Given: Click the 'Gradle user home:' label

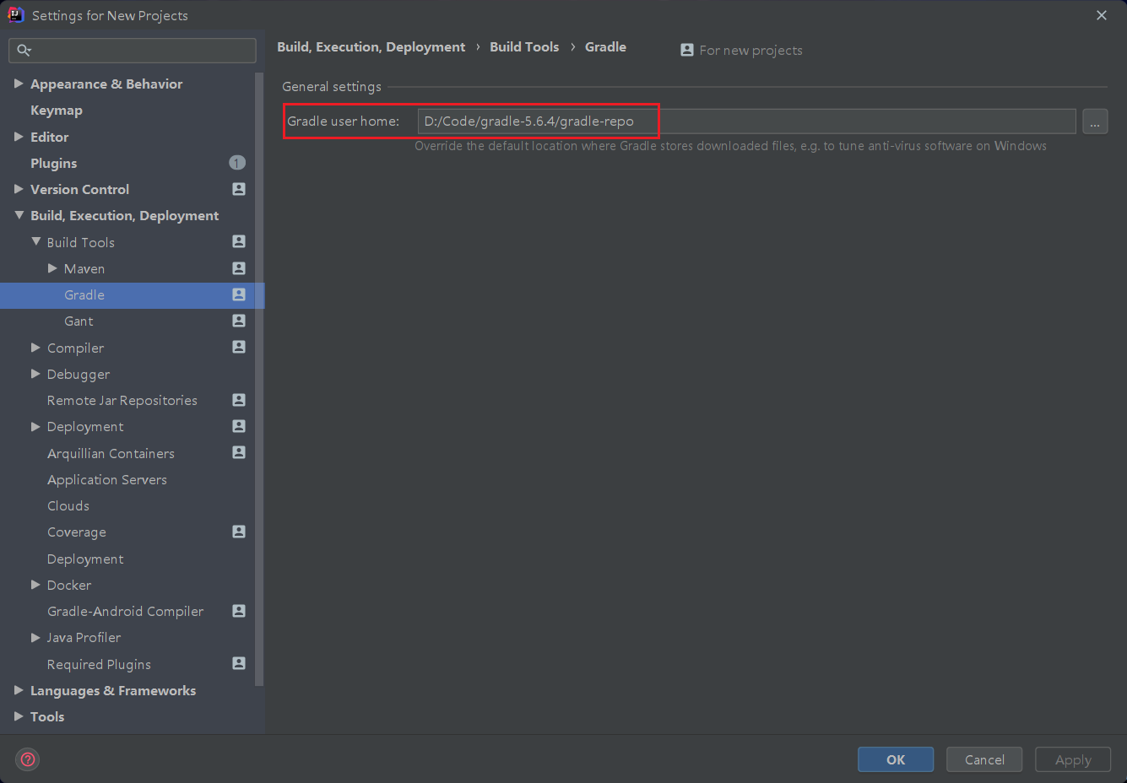Looking at the screenshot, I should pos(343,121).
